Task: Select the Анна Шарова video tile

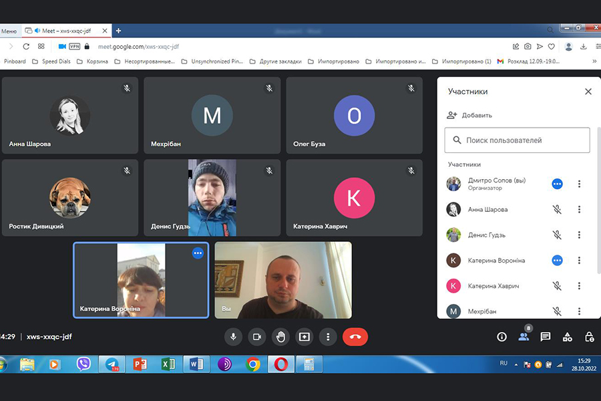Action: (69, 116)
